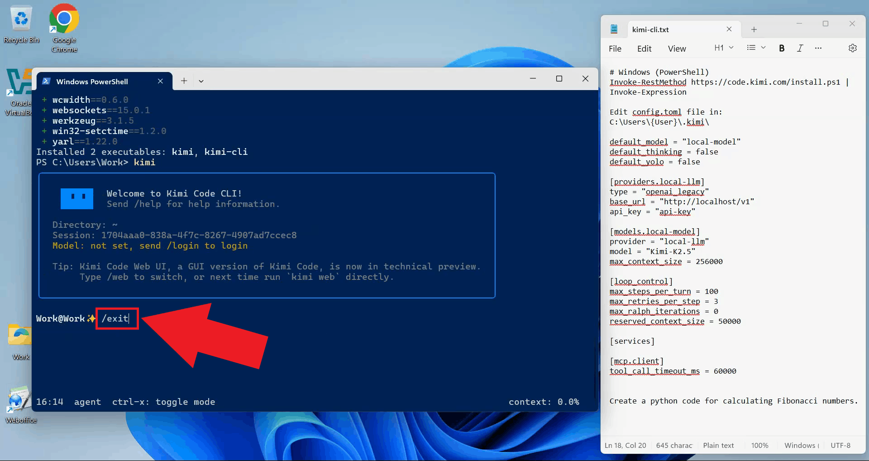869x461 pixels.
Task: Open Notepad settings gear icon
Action: [x=852, y=48]
